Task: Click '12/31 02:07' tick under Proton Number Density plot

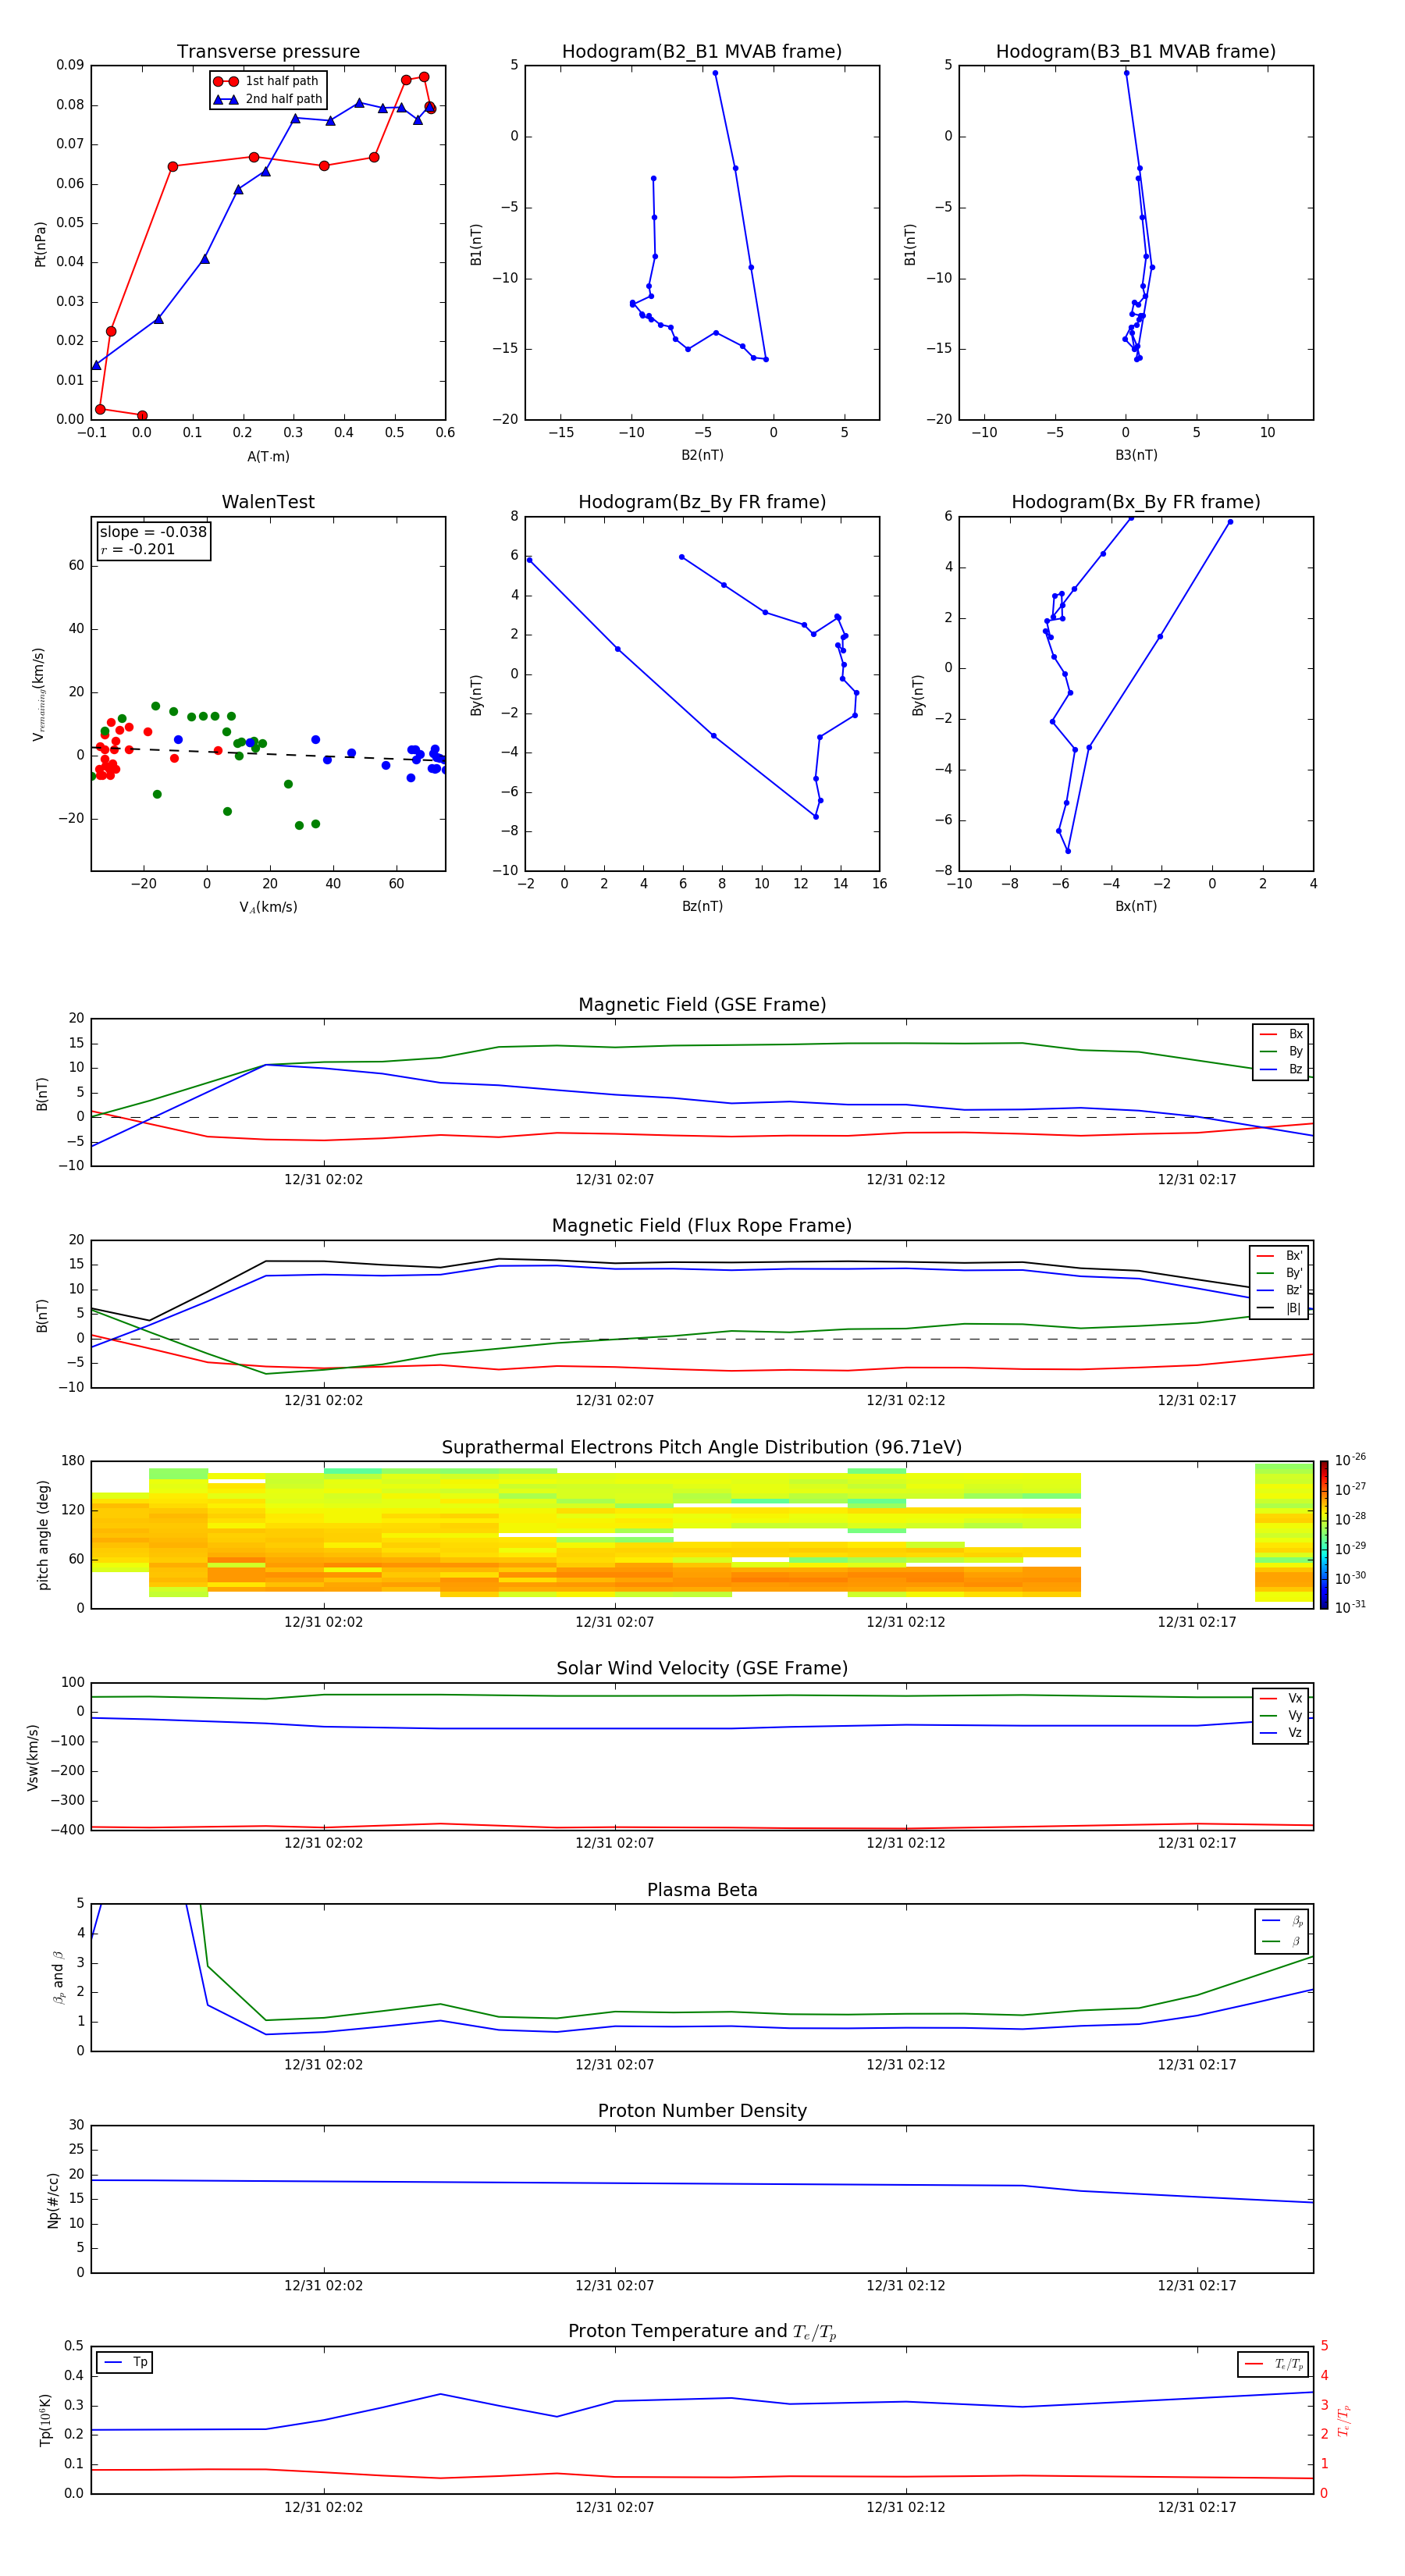Action: point(614,2286)
